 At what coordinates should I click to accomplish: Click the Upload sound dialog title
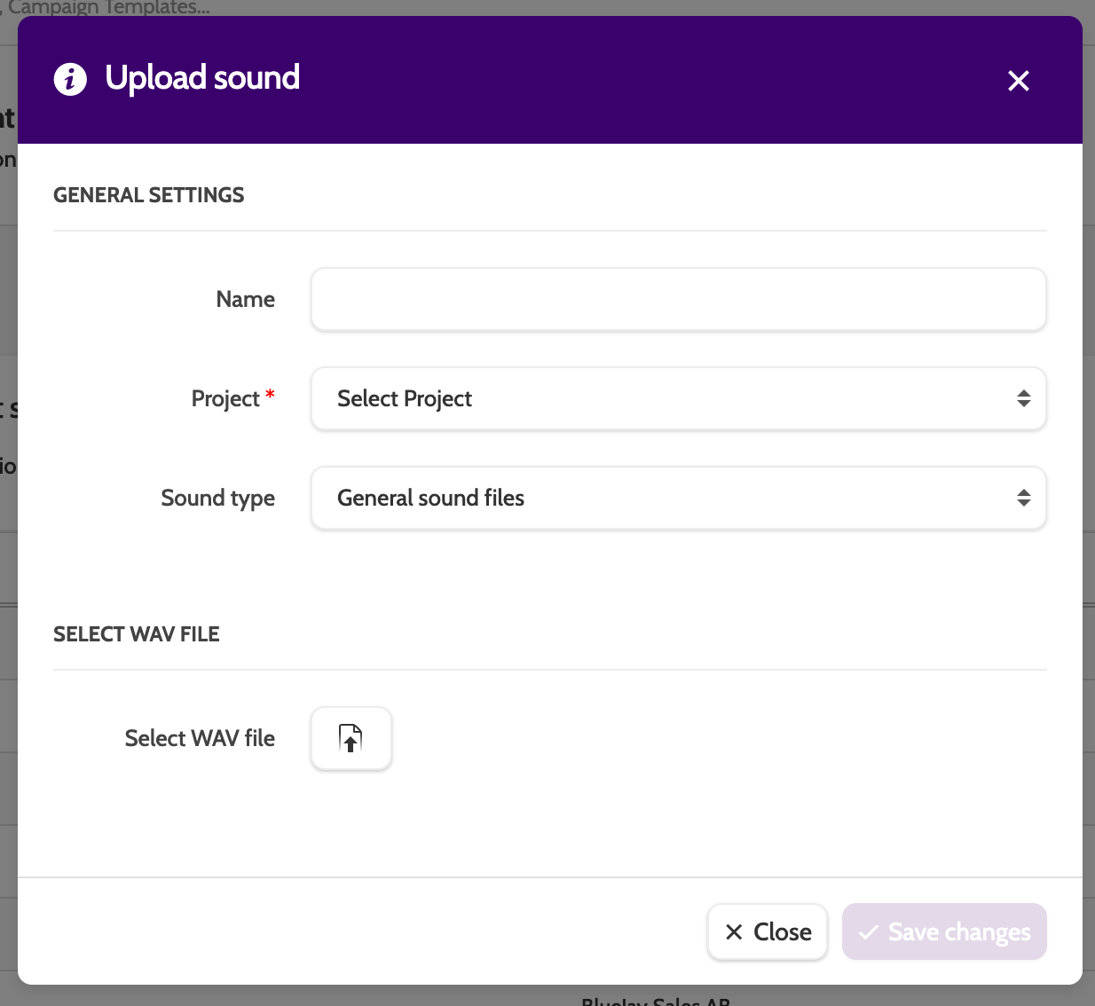[x=202, y=78]
